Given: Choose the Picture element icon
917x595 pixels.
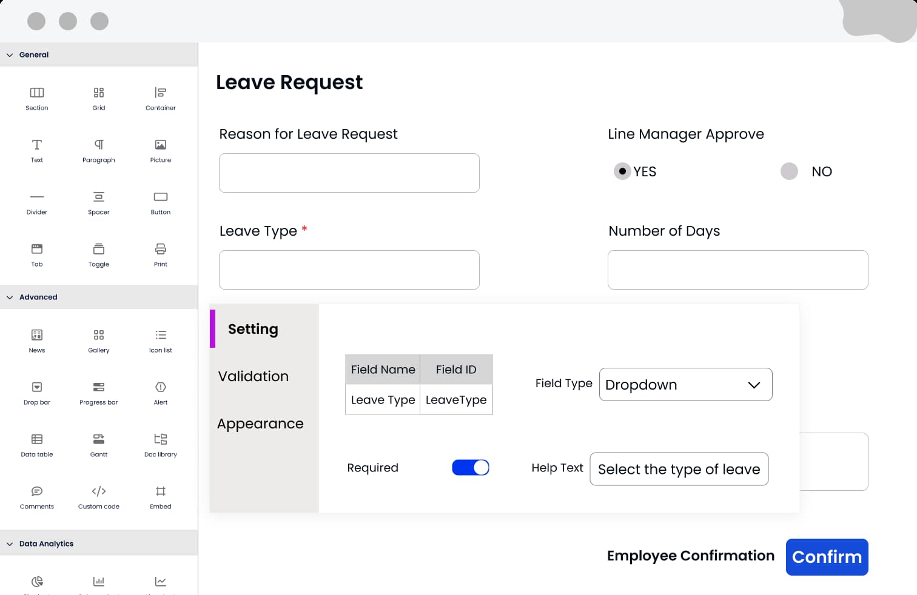Looking at the screenshot, I should tap(161, 145).
